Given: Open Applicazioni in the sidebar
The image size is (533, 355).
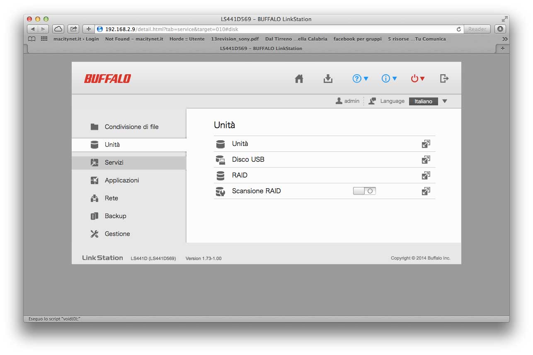Looking at the screenshot, I should click(x=129, y=180).
